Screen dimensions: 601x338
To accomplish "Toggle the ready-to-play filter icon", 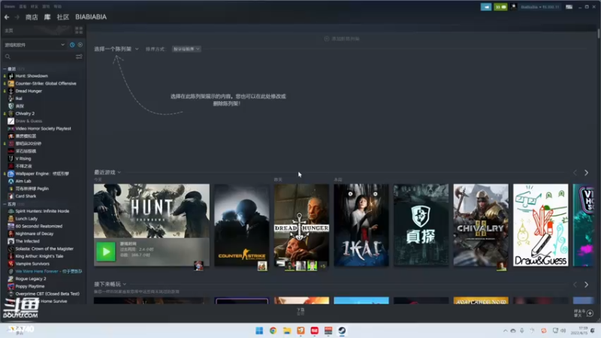I will 80,45.
